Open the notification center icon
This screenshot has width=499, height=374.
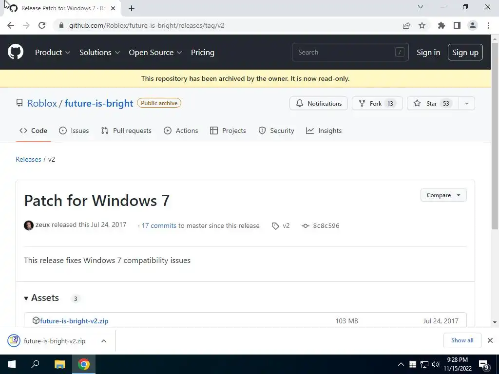484,365
